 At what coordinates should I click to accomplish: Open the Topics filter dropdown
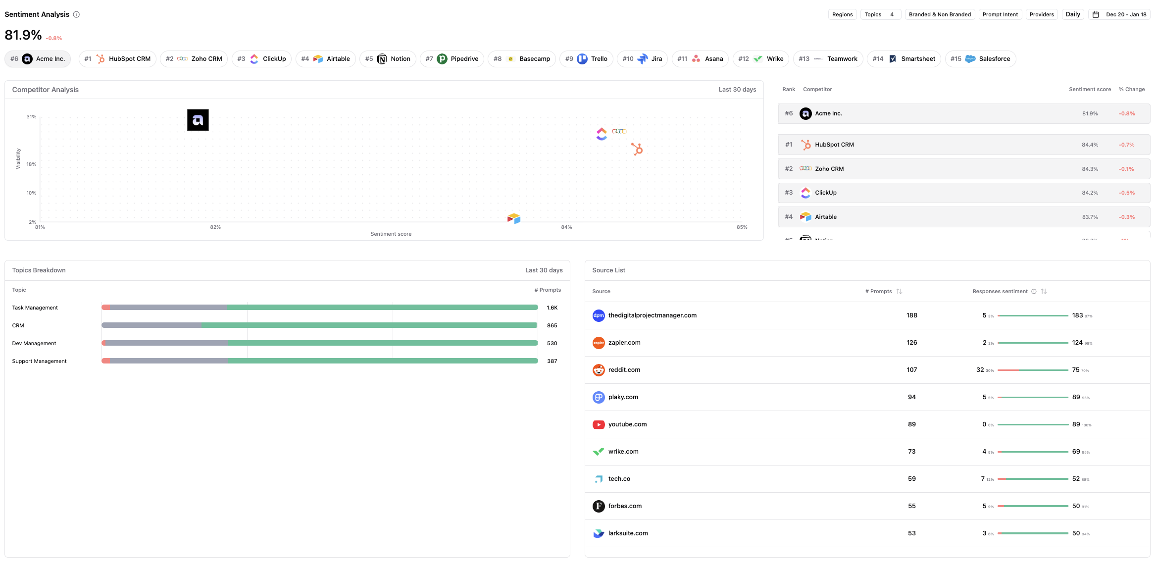coord(879,14)
